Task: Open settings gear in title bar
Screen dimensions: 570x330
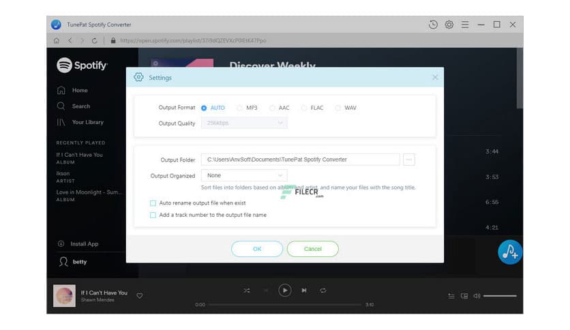Action: [x=449, y=25]
